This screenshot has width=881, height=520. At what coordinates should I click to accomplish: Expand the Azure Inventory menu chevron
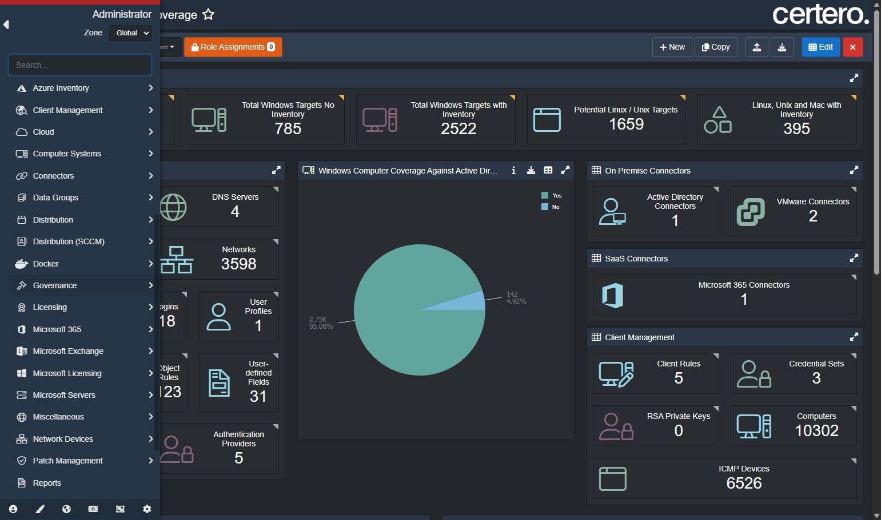tap(150, 88)
